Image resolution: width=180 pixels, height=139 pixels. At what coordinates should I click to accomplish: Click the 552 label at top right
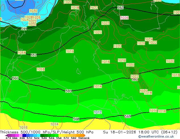click(x=120, y=8)
